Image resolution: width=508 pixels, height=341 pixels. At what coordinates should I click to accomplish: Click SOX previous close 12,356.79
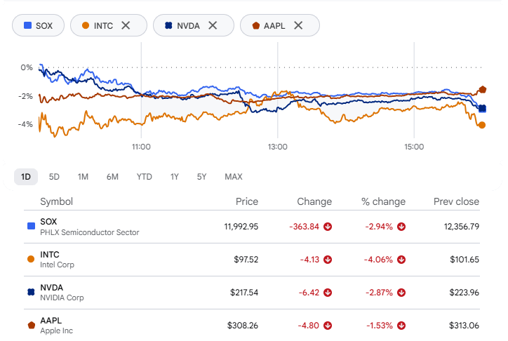pos(462,227)
